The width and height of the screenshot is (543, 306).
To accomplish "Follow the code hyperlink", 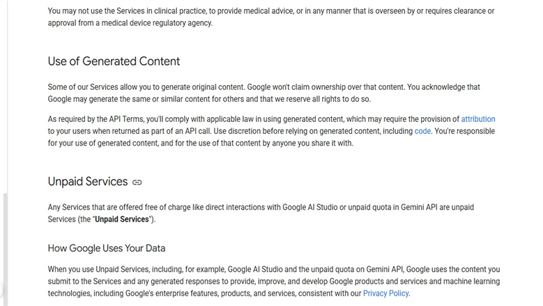I will 422,131.
